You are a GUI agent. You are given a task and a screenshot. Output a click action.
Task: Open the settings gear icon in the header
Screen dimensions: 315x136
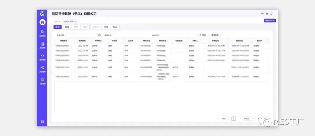(272, 14)
